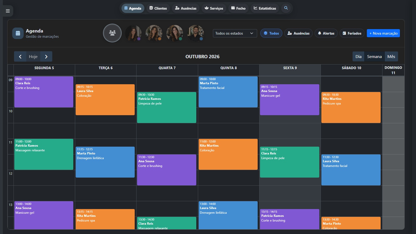Screen dimensions: 416x234
Task: Click the calendar icon beside the Agenda title
Action: pyautogui.click(x=18, y=33)
